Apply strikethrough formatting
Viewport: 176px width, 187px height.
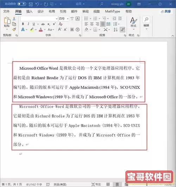[43, 24]
